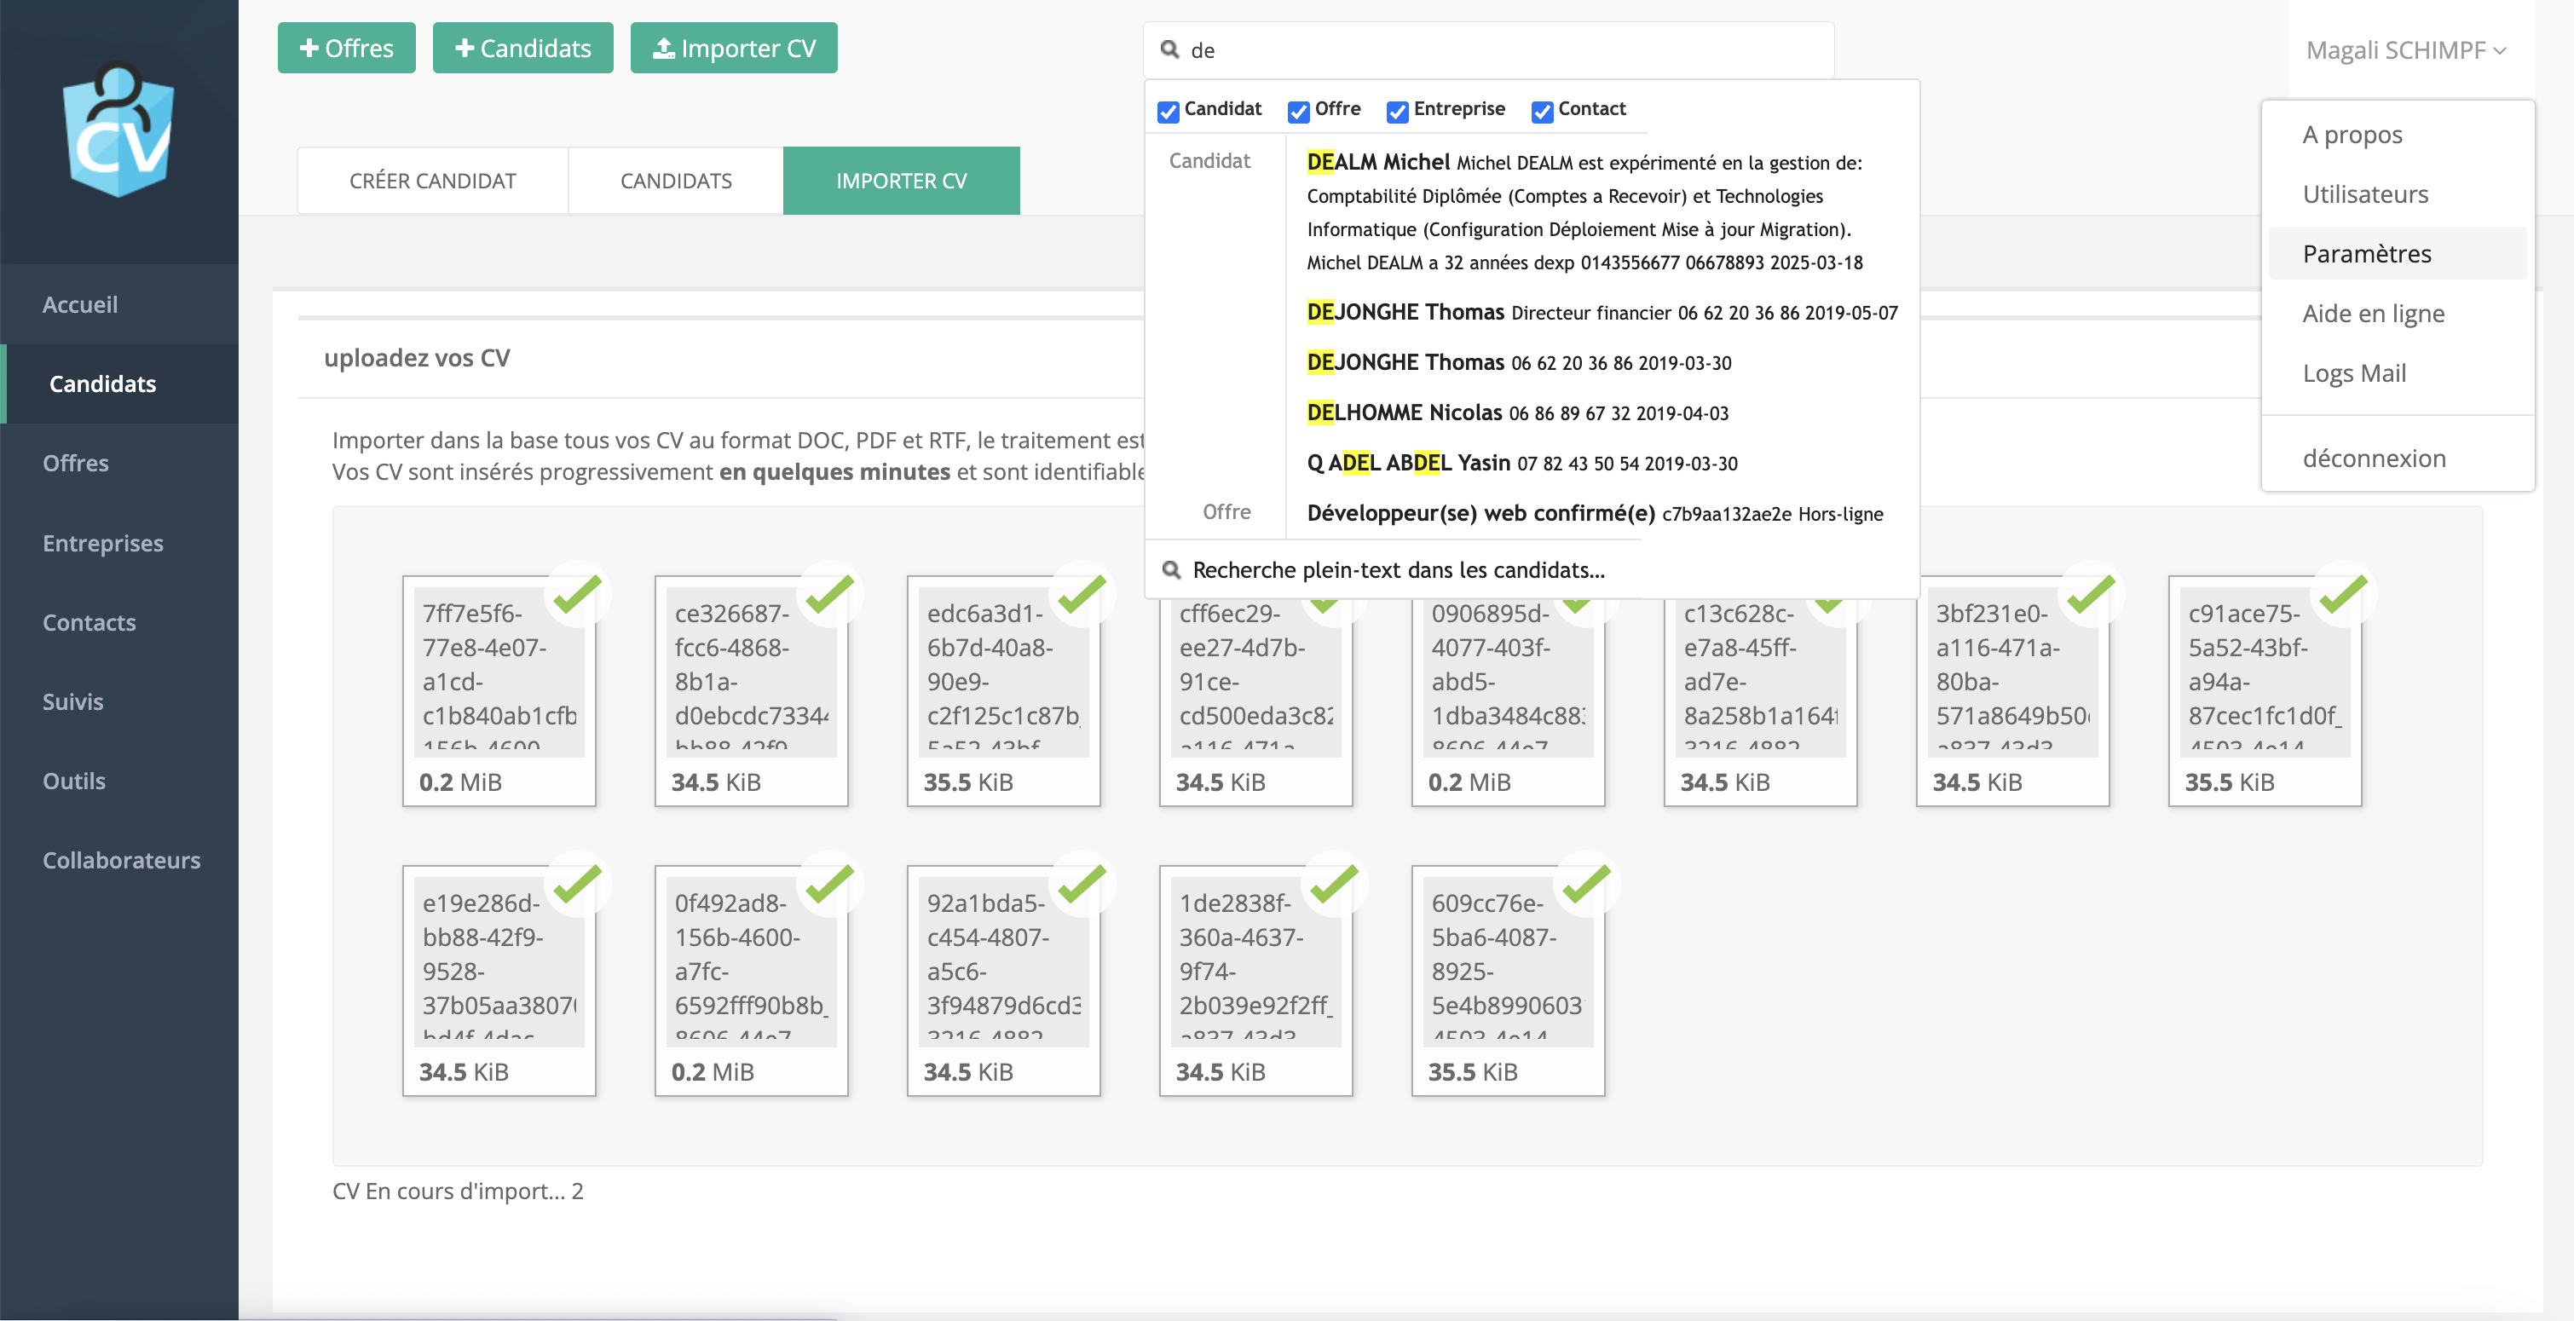The height and width of the screenshot is (1321, 2574).
Task: Click the upload icon on the Importer CV button
Action: point(665,47)
